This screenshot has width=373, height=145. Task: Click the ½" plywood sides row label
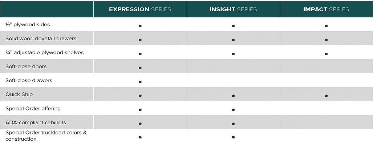click(28, 24)
